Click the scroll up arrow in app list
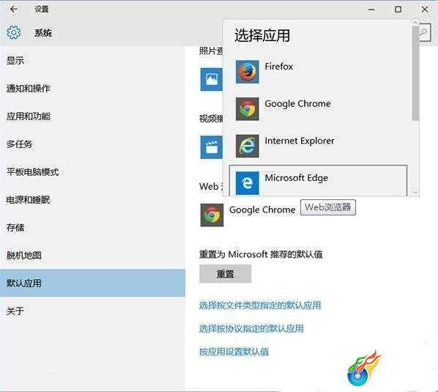Screen dimensions: 438x392 (415, 23)
